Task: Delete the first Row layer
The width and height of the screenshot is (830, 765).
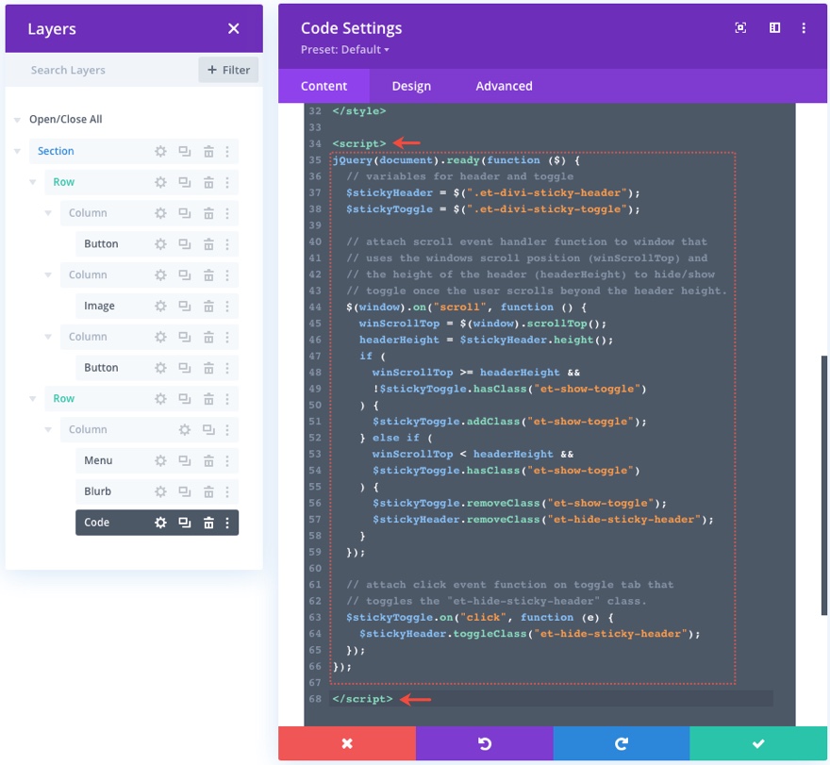Action: point(208,183)
